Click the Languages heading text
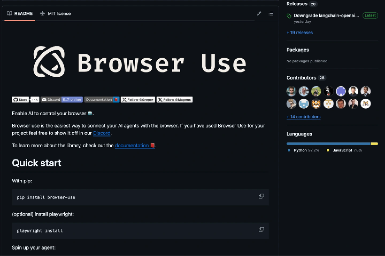 tap(299, 134)
